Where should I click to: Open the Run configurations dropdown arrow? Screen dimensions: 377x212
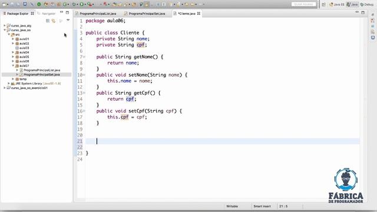pyautogui.click(x=85, y=4)
